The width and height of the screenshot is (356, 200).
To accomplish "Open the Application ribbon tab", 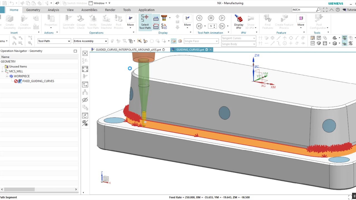I will [x=147, y=10].
